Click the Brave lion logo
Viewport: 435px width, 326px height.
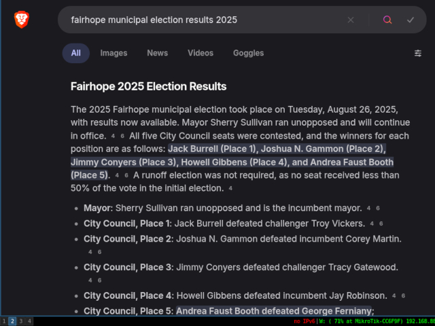(x=22, y=20)
